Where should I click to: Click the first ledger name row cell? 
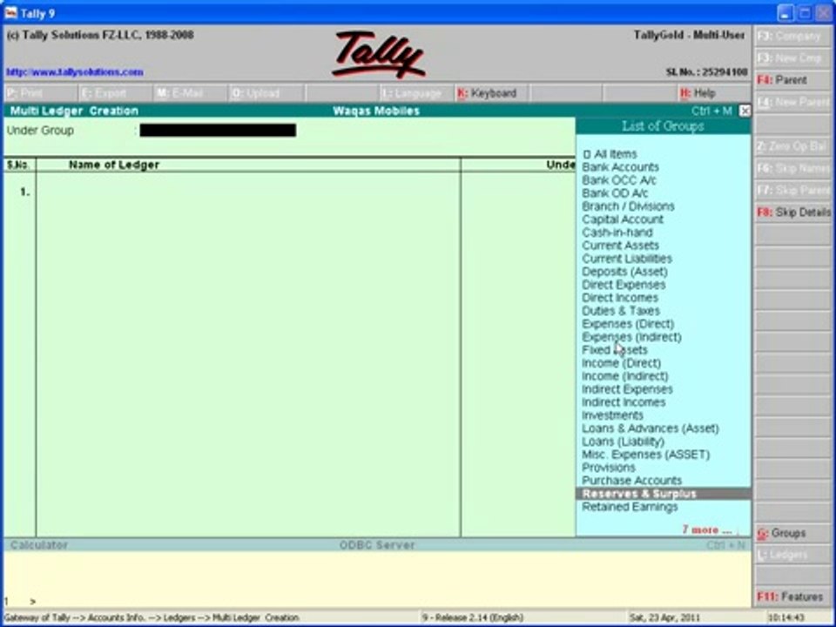coord(248,192)
